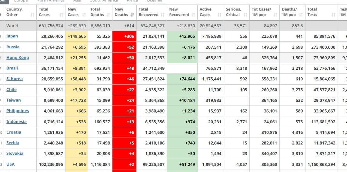This screenshot has height=172, width=347.
Task: Open the S. Korea country link
Action: tap(14, 79)
